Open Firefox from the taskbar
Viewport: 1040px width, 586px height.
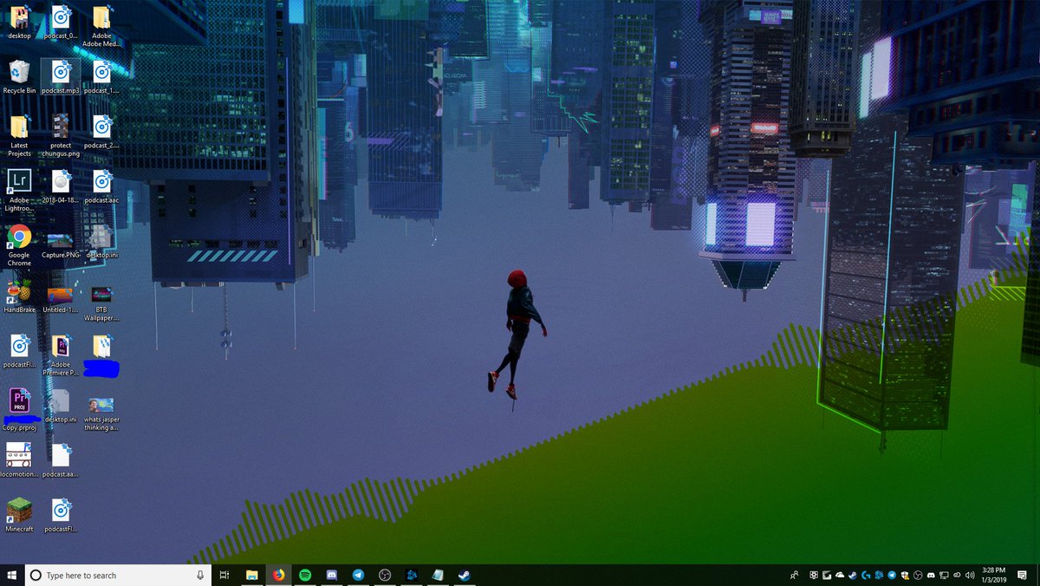click(x=278, y=574)
